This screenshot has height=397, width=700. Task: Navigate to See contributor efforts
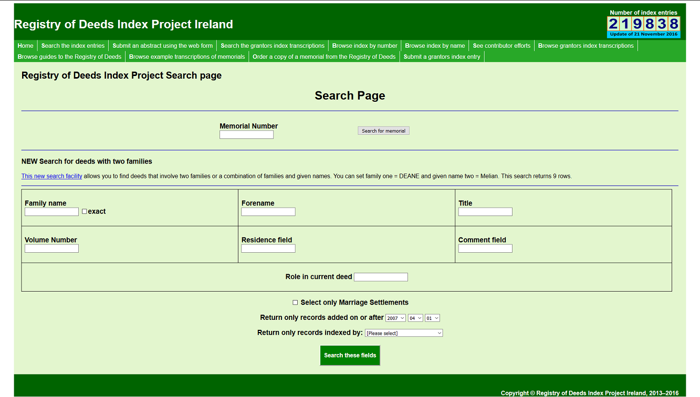(501, 46)
